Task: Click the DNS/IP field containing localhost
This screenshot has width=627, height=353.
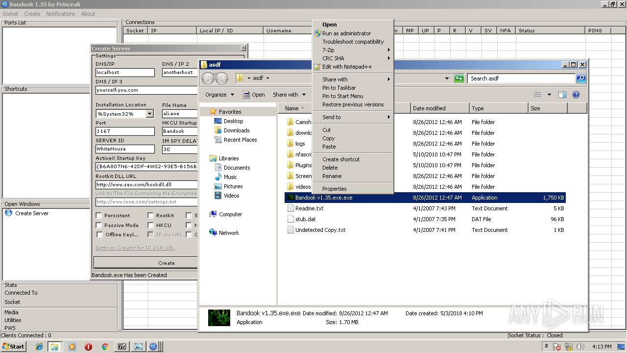Action: [125, 73]
